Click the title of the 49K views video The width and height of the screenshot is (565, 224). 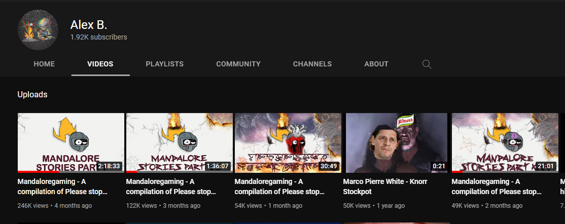[497, 186]
